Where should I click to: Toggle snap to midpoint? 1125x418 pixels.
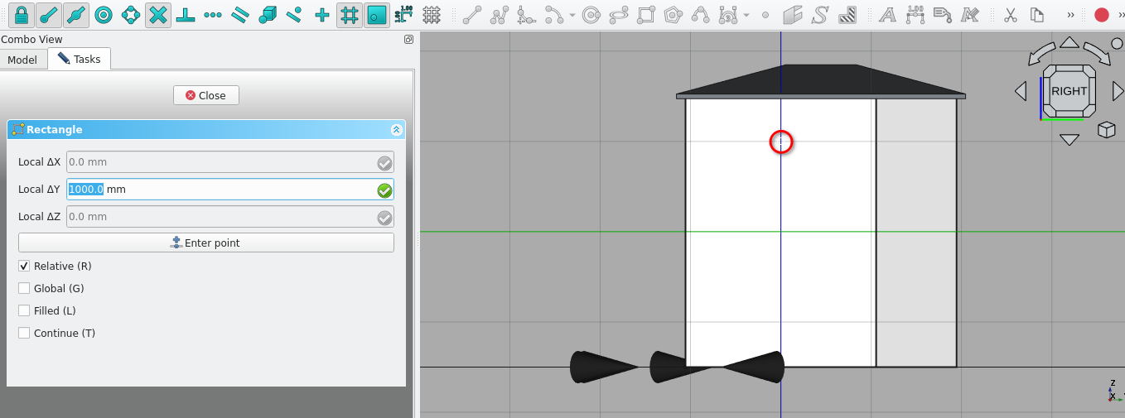[76, 15]
